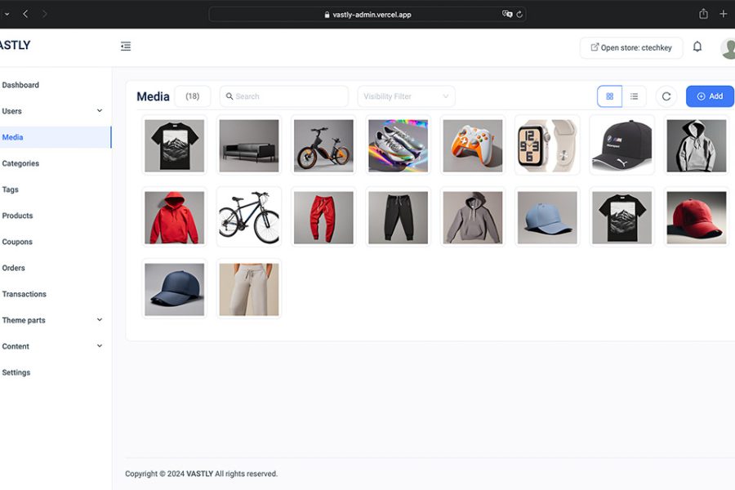Go back with the browser back arrow

25,14
